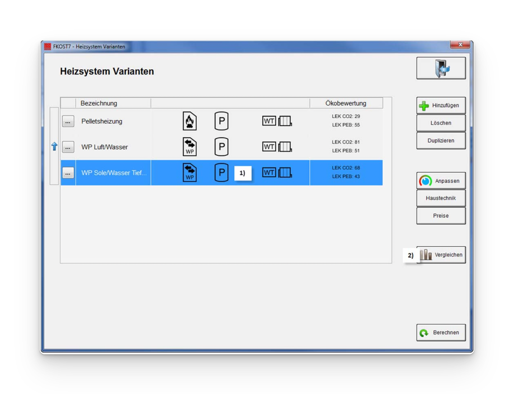Click the radiator icon in WP Luft/Wasser row
Screen dimensions: 514x394
tap(285, 147)
